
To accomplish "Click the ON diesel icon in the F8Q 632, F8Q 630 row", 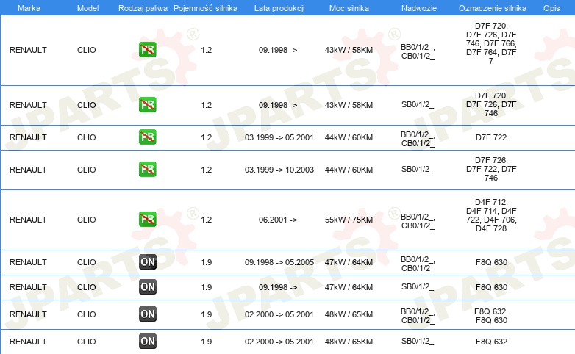I will [148, 314].
